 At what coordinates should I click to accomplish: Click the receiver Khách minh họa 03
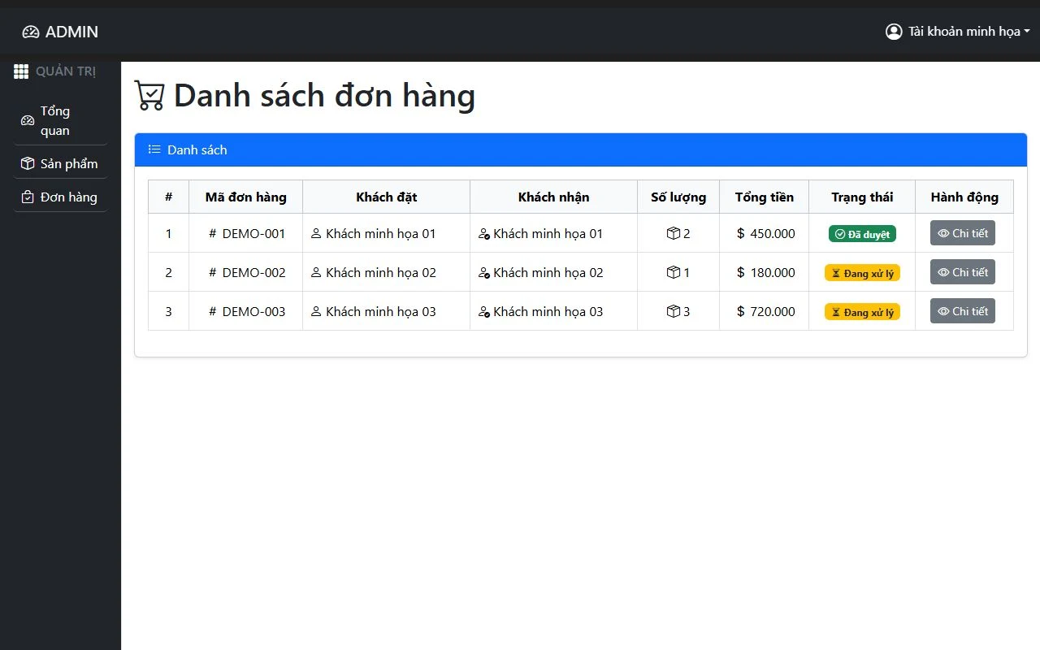pos(548,311)
